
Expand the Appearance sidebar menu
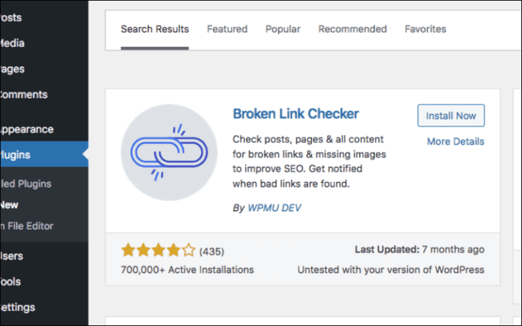point(26,129)
